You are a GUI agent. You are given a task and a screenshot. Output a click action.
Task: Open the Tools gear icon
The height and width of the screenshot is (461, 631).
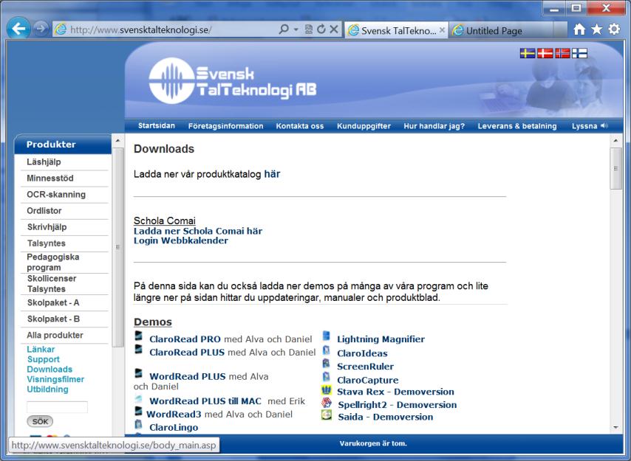614,29
